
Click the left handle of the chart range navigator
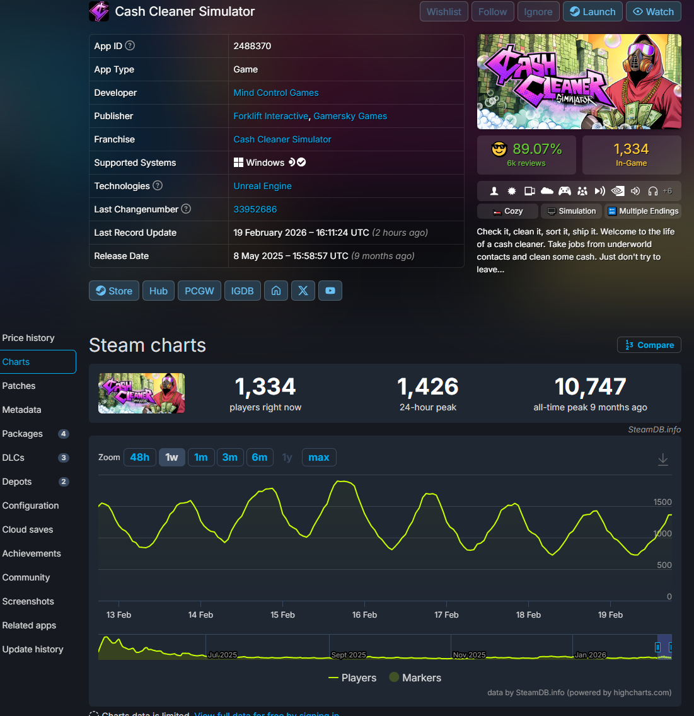[x=657, y=647]
